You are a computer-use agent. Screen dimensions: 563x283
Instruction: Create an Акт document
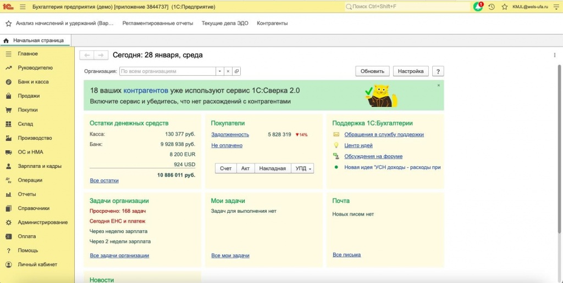tap(246, 168)
